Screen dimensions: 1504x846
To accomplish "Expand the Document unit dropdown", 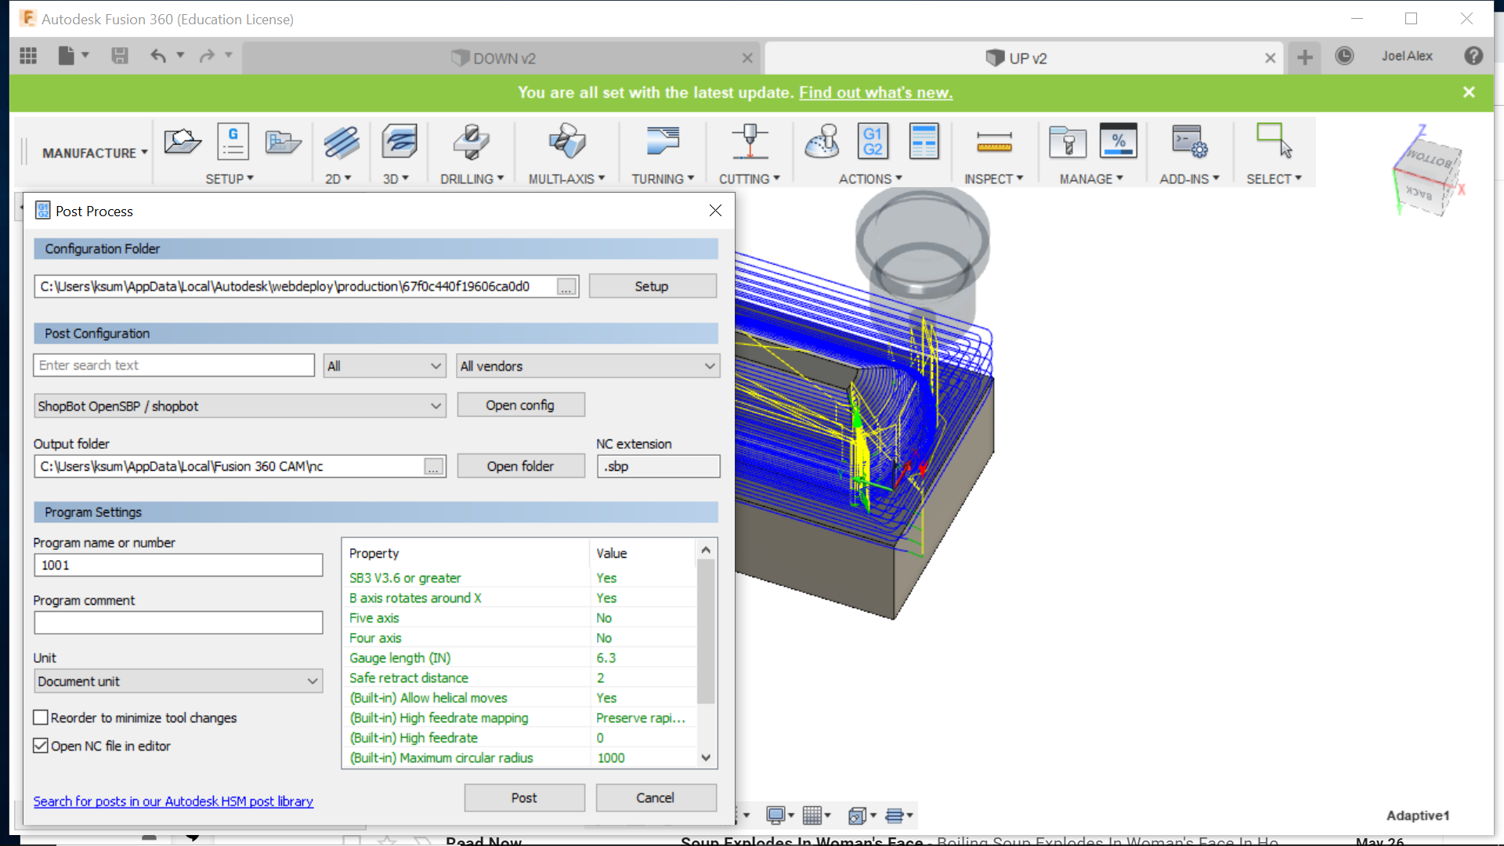I will [x=179, y=681].
